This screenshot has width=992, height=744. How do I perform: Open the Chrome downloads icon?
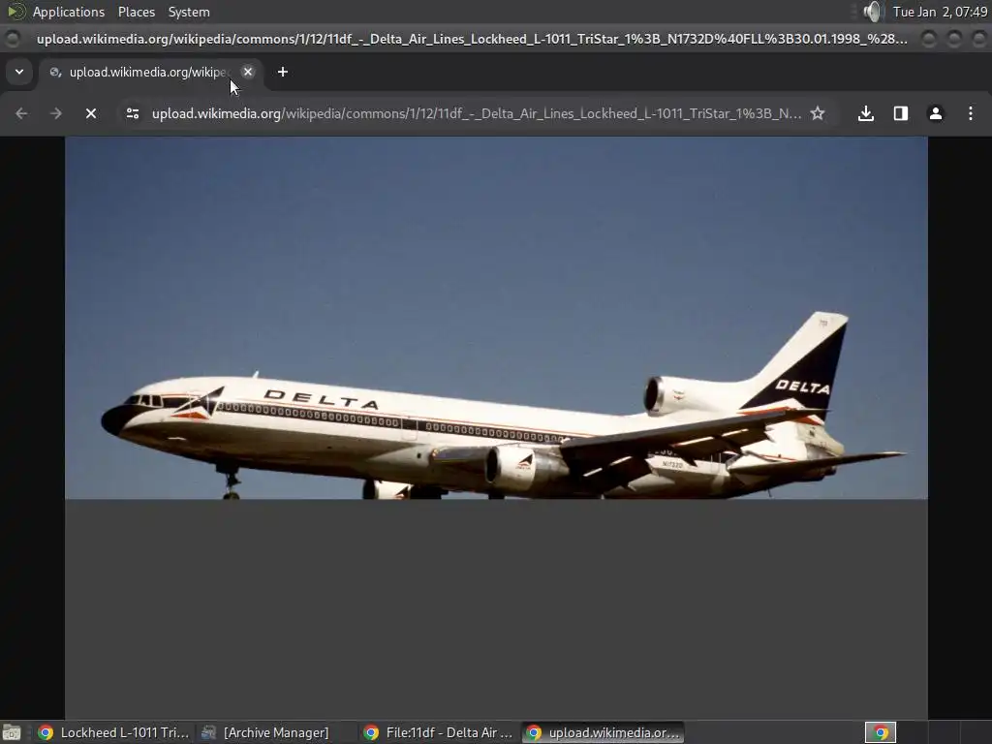[865, 113]
